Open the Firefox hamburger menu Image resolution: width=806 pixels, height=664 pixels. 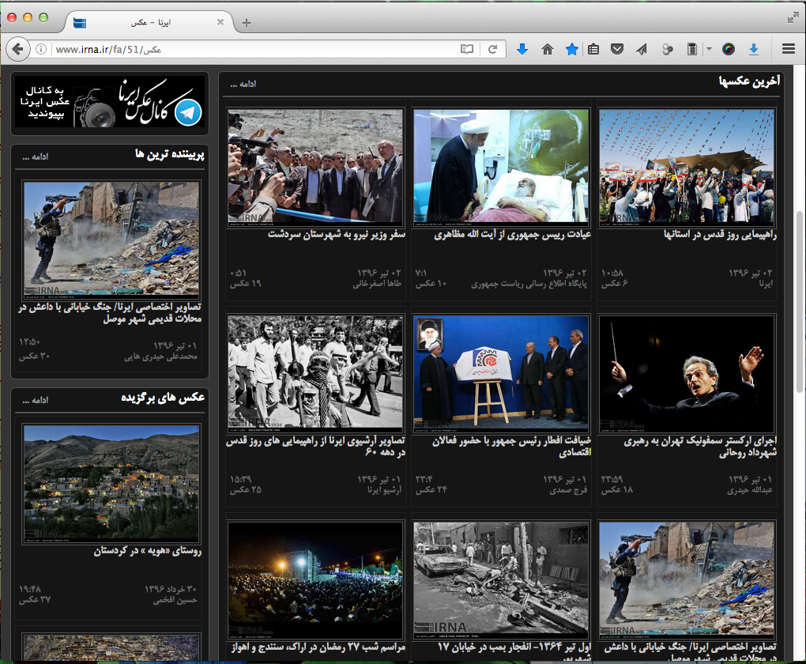coord(789,49)
